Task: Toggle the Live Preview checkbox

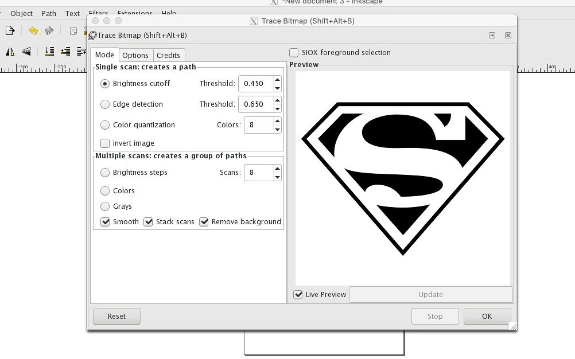Action: tap(298, 295)
